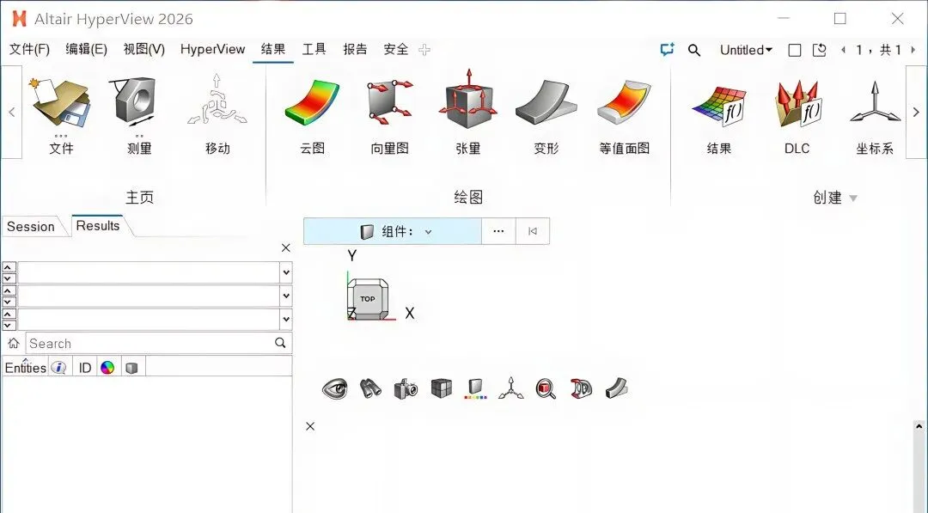Click the info column icon in browser header
This screenshot has width=928, height=513.
coord(58,368)
